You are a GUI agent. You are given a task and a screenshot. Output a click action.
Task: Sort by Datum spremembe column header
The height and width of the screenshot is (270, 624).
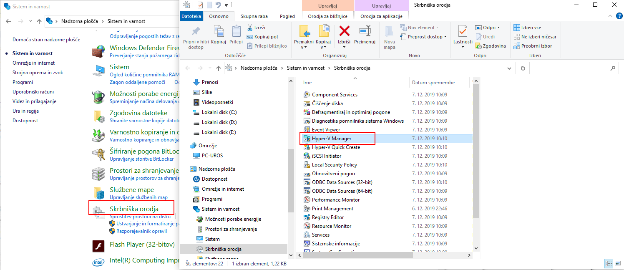[x=433, y=83]
